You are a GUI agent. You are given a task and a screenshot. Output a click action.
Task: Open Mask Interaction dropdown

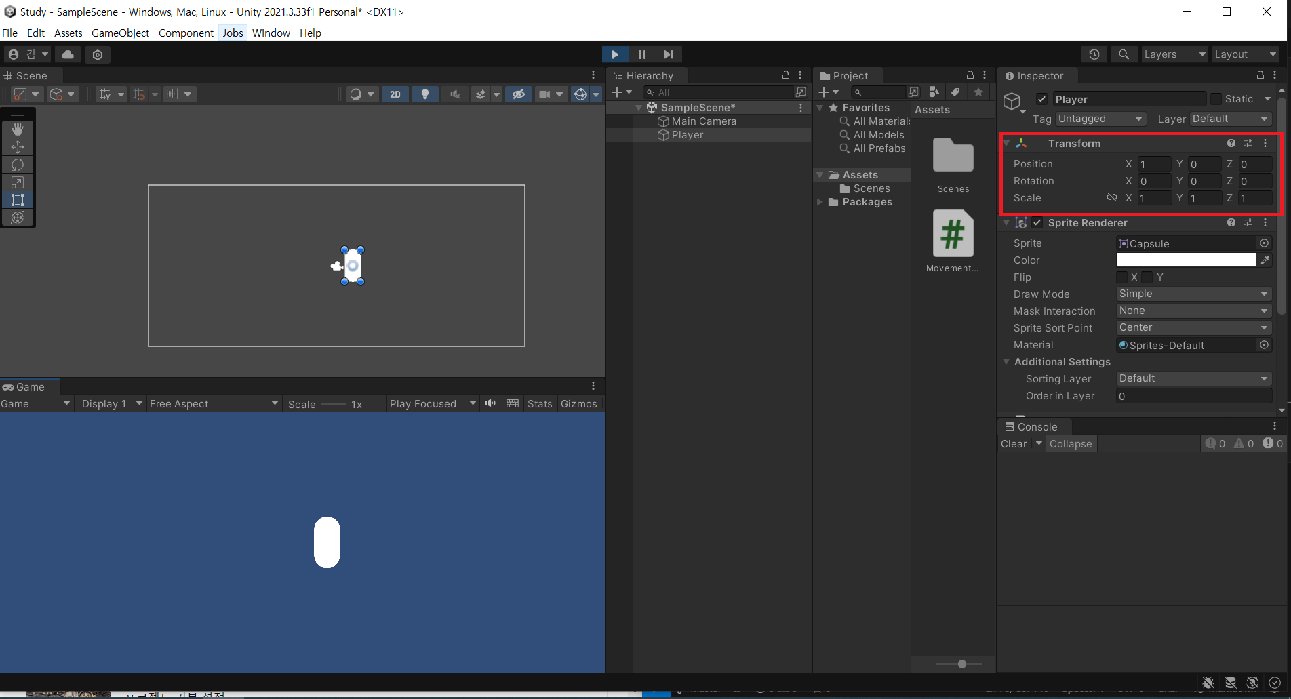pyautogui.click(x=1193, y=311)
